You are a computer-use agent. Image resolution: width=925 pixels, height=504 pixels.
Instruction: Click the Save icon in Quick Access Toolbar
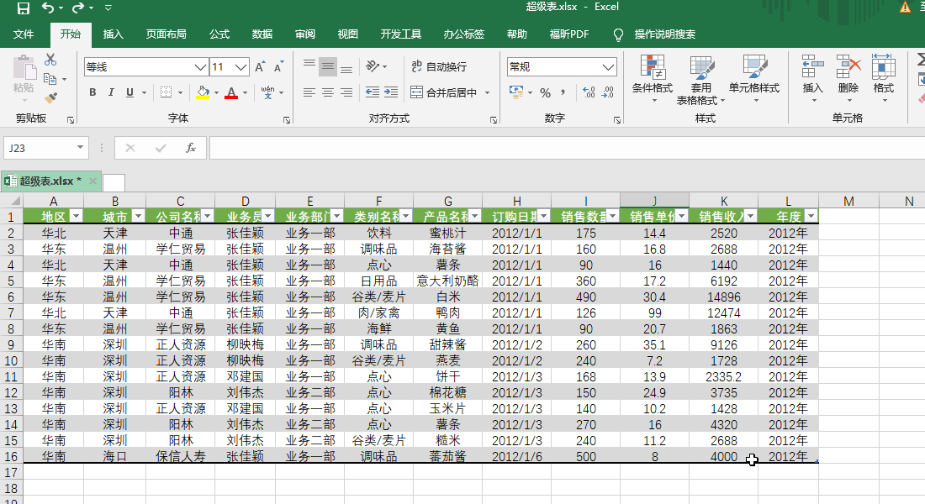pyautogui.click(x=22, y=8)
